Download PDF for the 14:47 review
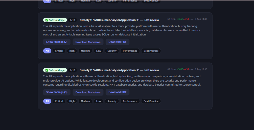This screenshot has width=254, height=130. (x=118, y=42)
